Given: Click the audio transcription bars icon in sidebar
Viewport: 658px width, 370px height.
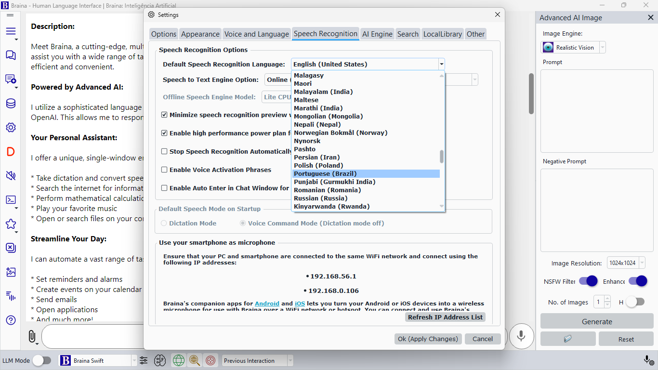Looking at the screenshot, I should pos(11,295).
